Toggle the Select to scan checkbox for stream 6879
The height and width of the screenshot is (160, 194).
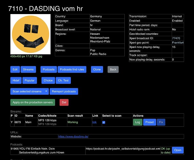(104, 122)
